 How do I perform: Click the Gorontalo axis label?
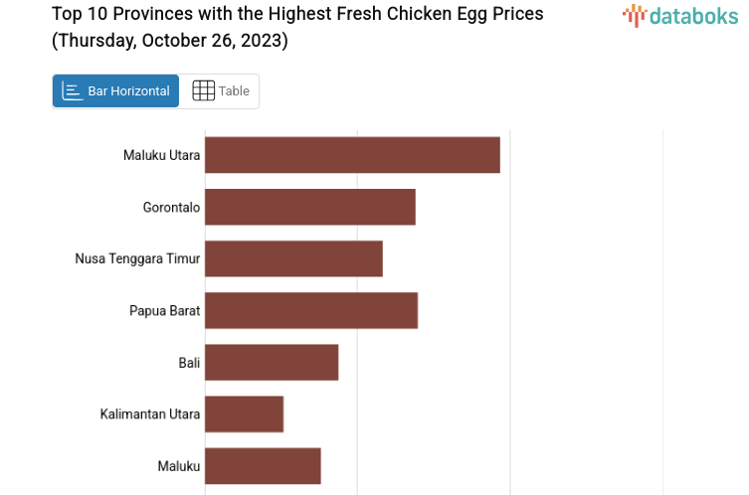[x=171, y=207]
